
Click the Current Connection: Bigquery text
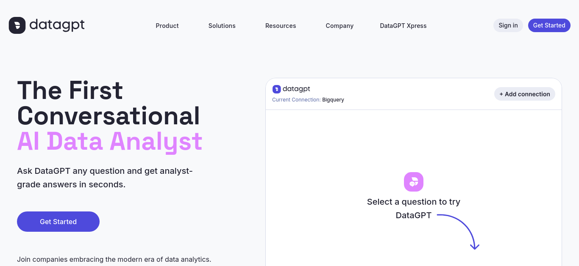click(308, 100)
